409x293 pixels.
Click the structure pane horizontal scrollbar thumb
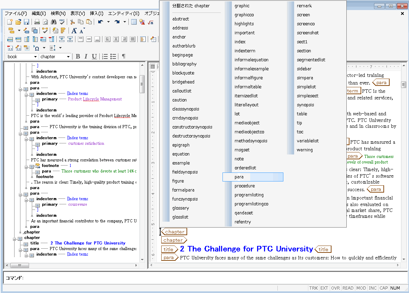pos(20,266)
